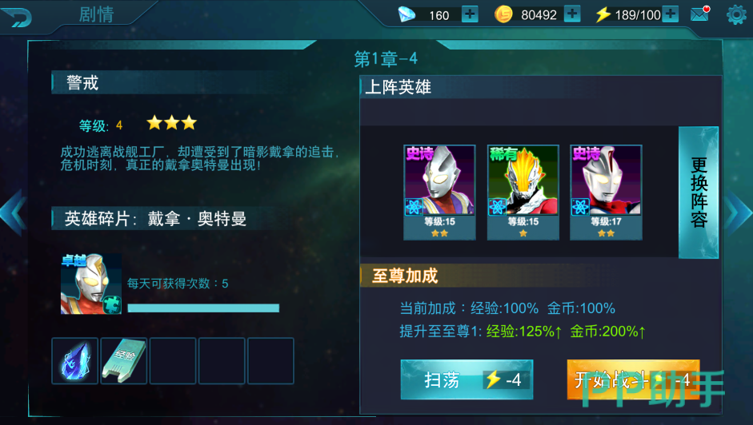
Task: Add more diamonds with the plus button
Action: tap(470, 14)
